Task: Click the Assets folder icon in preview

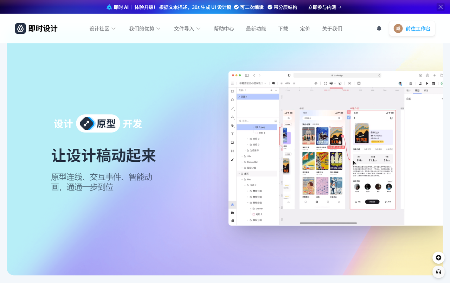Action: coord(232,213)
